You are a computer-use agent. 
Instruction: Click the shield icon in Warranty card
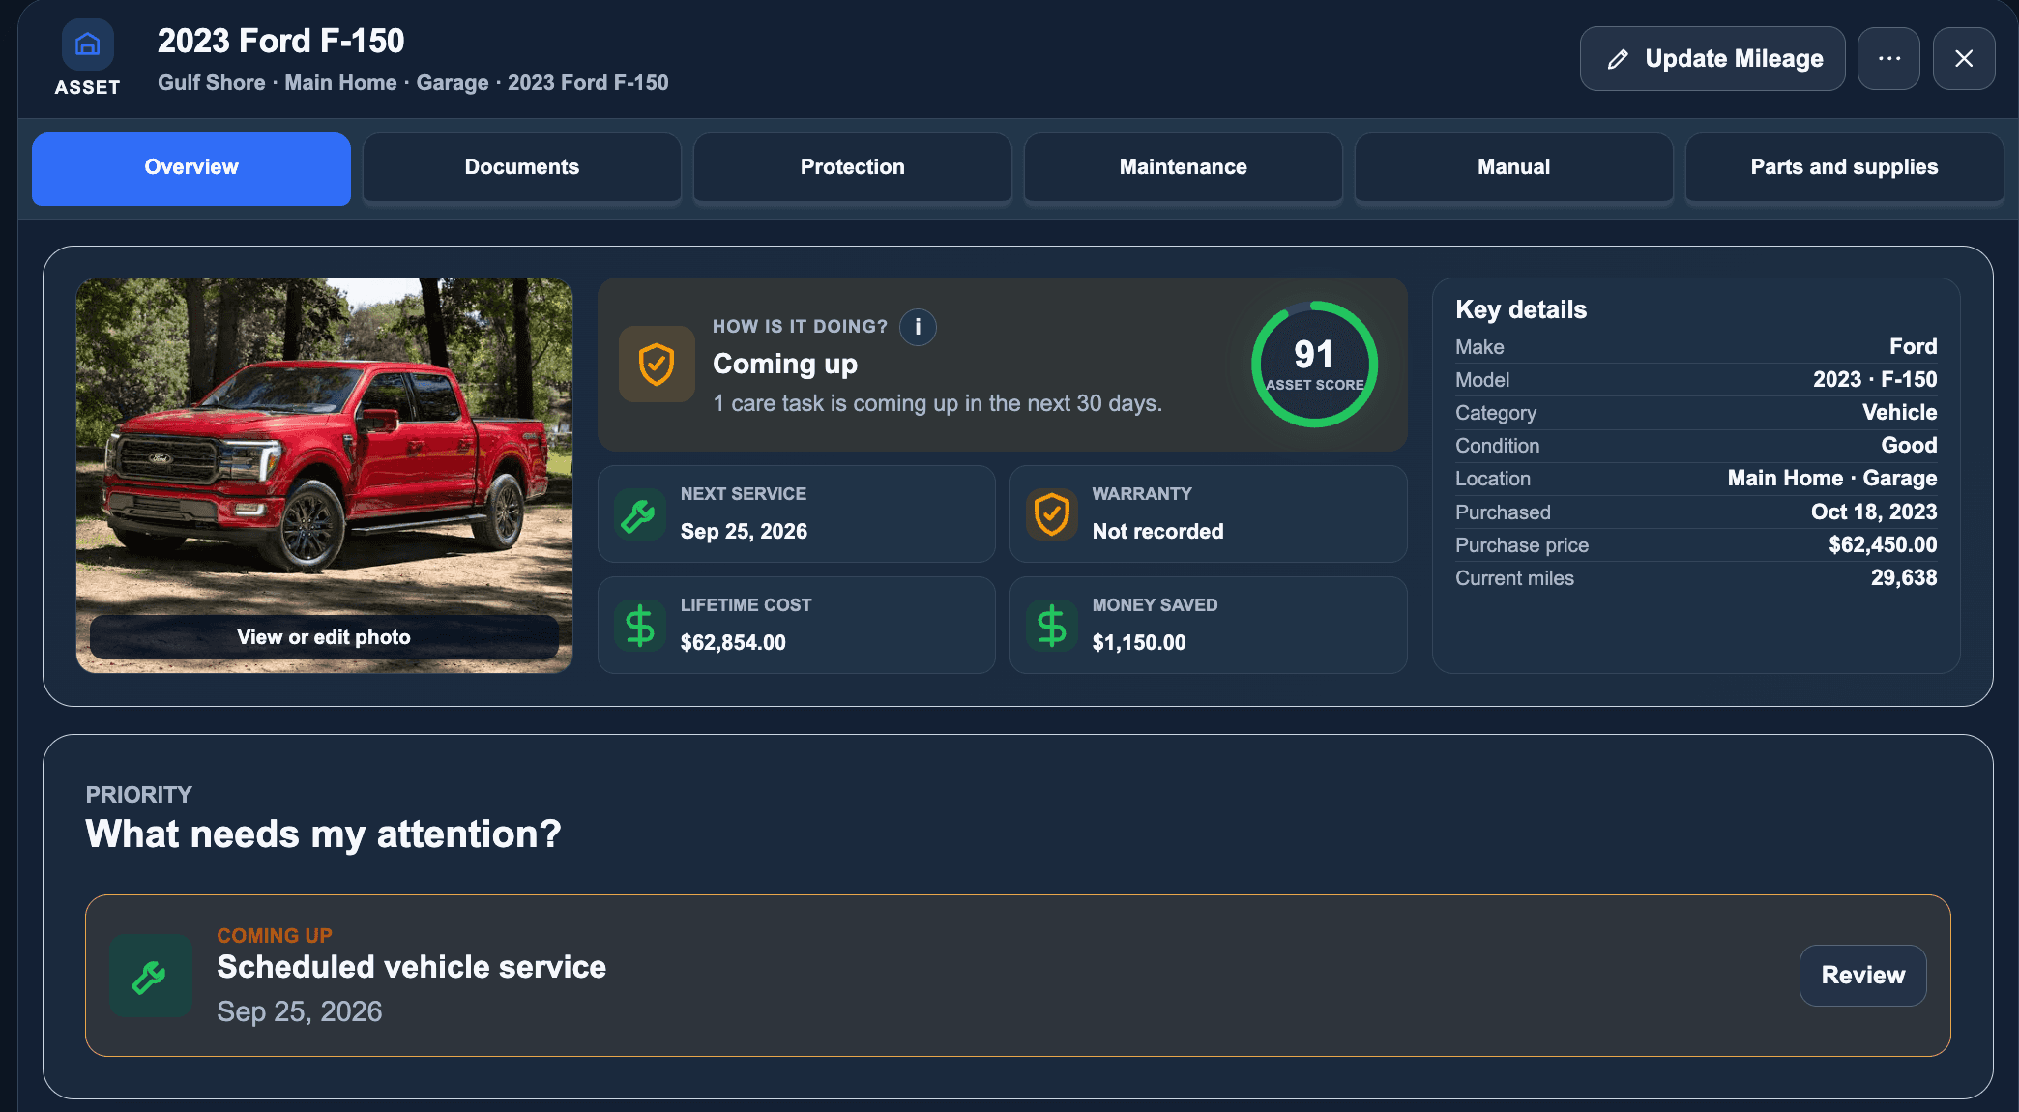(x=1051, y=514)
